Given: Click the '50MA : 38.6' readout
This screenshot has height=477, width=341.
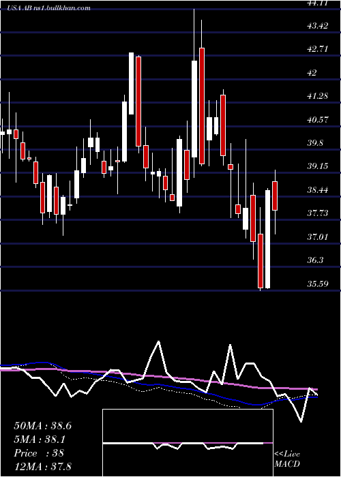Looking at the screenshot, I should [42, 426].
